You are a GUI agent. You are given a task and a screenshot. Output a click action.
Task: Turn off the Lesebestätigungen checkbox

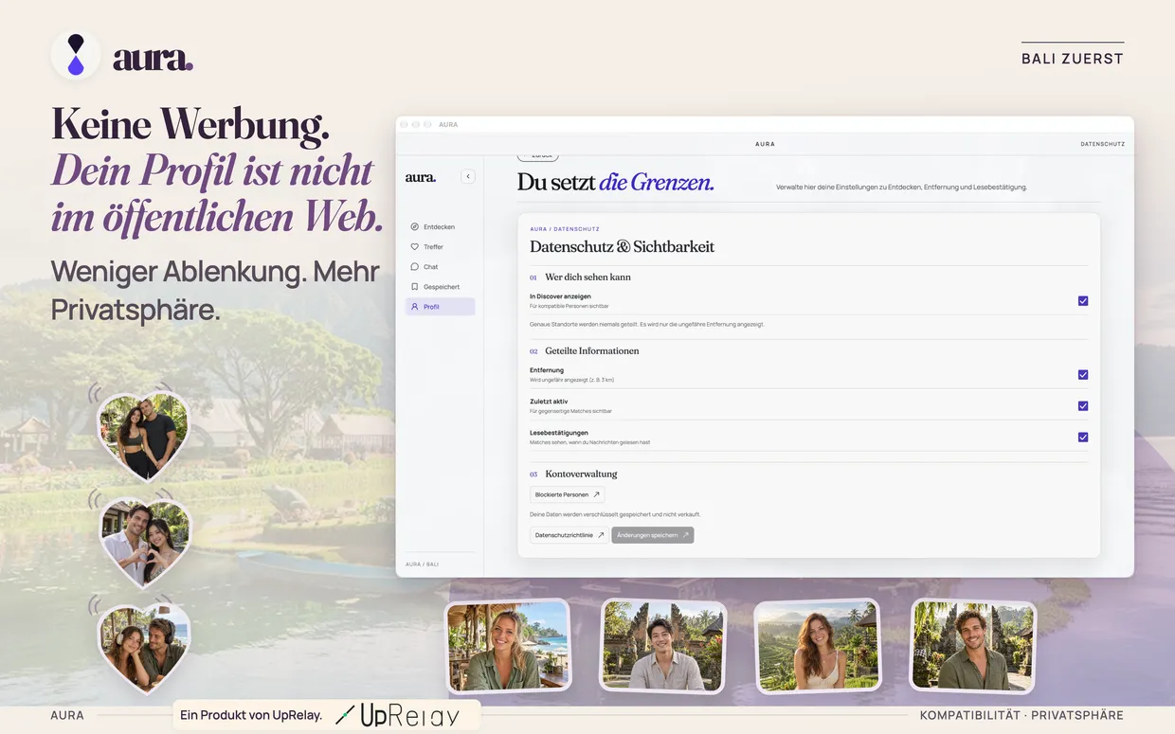[1083, 438]
